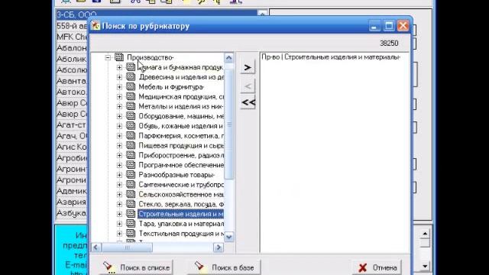Select Стекло, зеркала, посуда category

pyautogui.click(x=181, y=204)
